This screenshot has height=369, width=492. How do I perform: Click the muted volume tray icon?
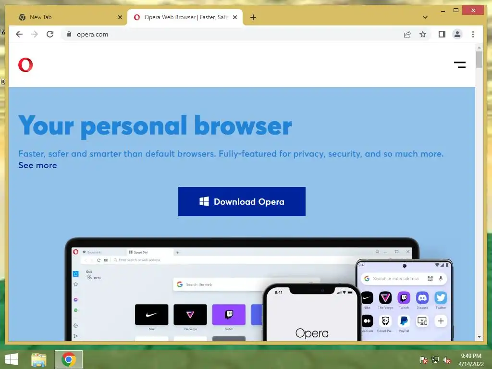pyautogui.click(x=447, y=360)
